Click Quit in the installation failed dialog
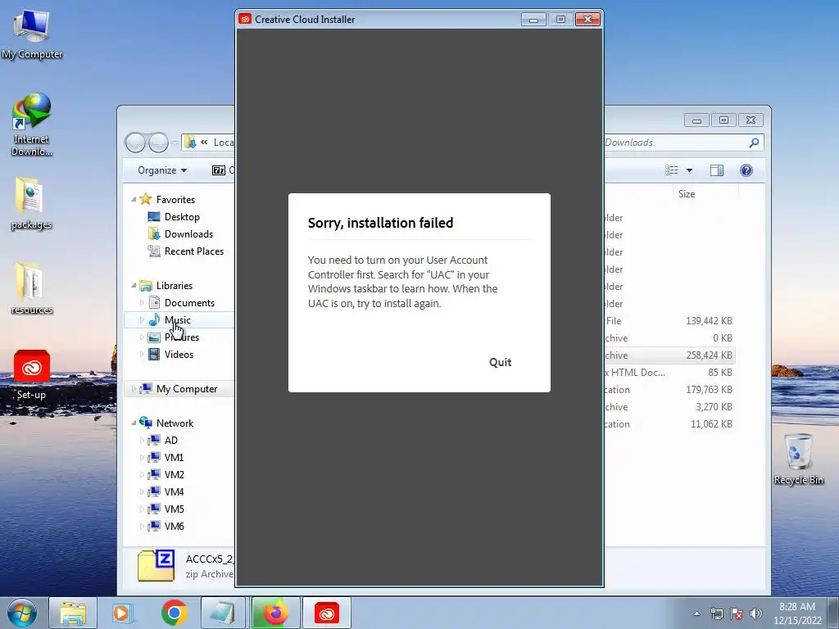This screenshot has width=839, height=629. pyautogui.click(x=500, y=362)
